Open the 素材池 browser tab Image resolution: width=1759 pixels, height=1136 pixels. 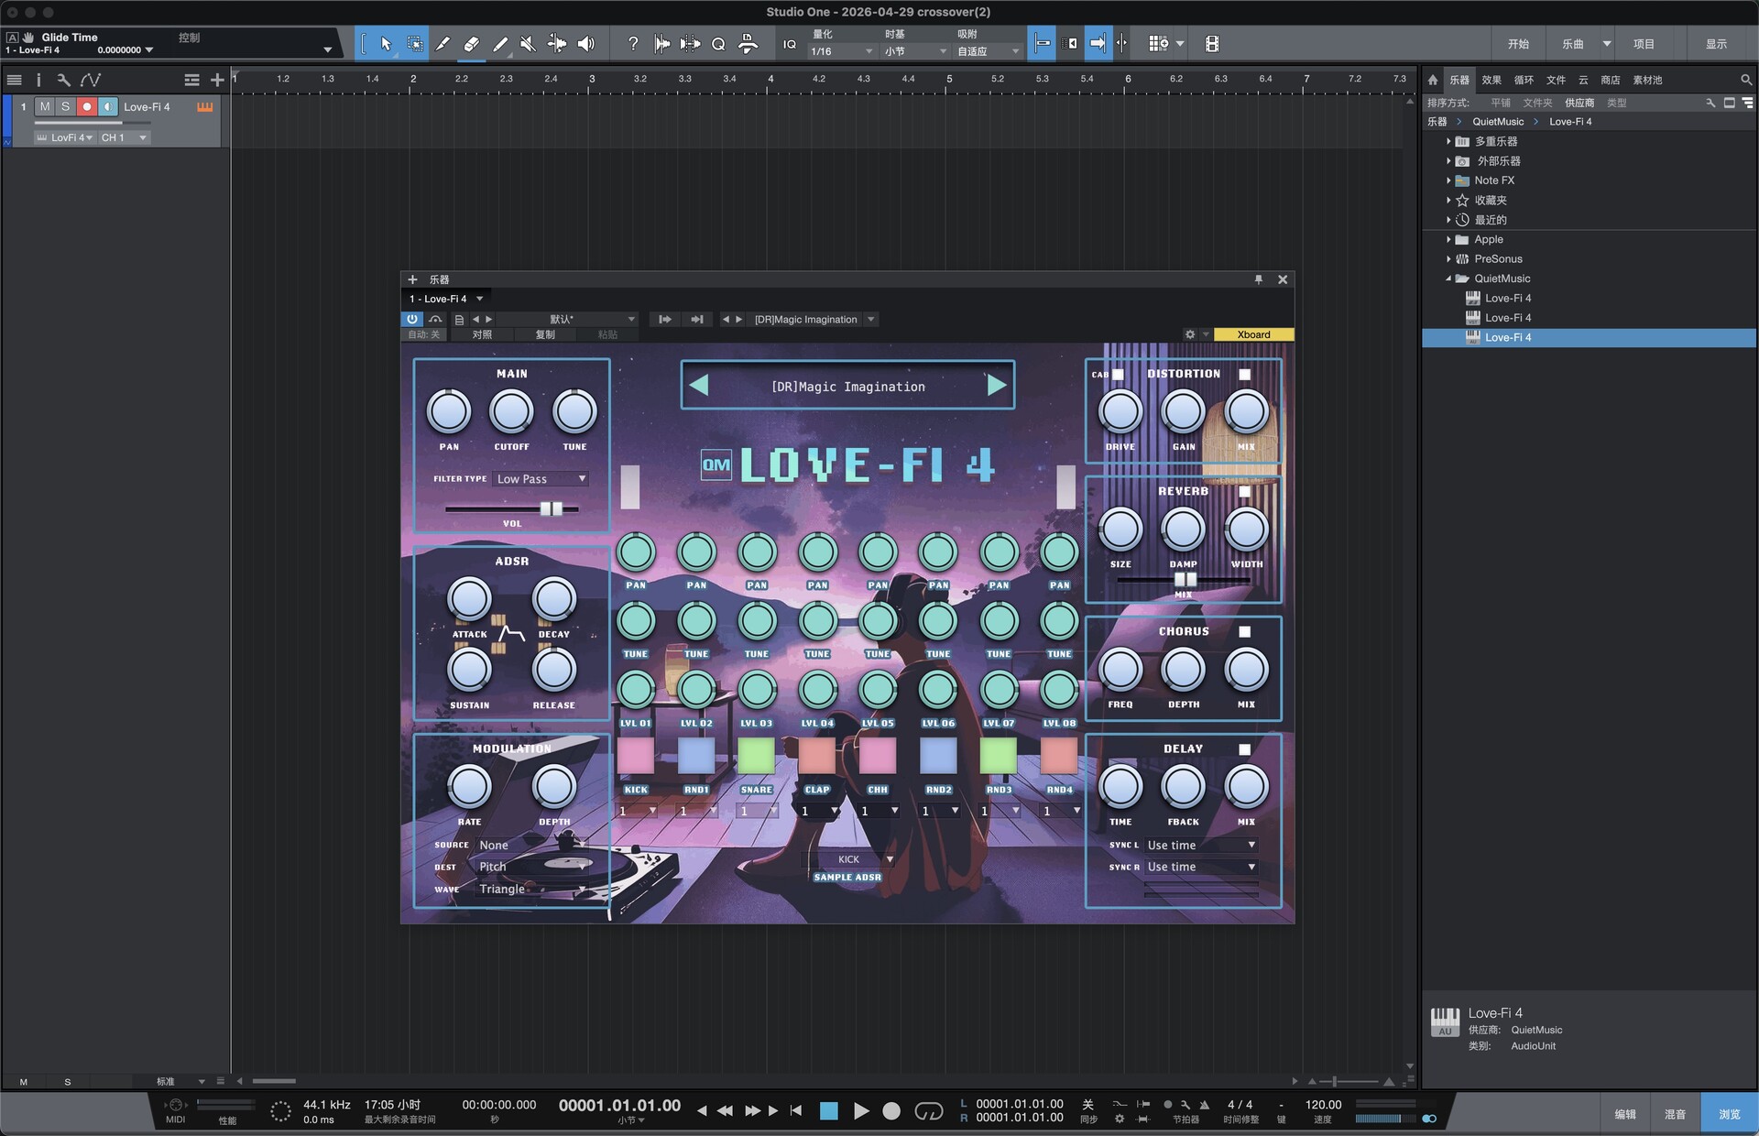point(1647,80)
